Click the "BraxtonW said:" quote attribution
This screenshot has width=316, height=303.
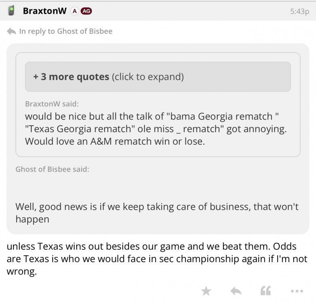click(x=51, y=104)
